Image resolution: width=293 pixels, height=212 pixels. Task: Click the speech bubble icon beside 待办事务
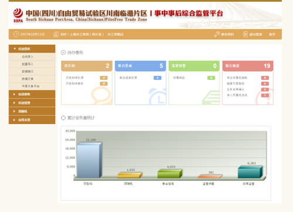[x=63, y=52]
